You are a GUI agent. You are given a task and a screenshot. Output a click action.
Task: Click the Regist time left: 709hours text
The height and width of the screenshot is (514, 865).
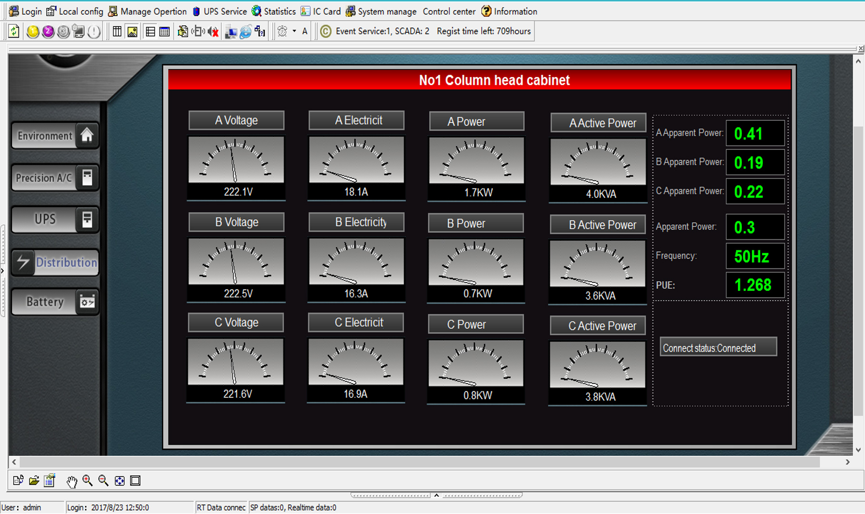(483, 31)
